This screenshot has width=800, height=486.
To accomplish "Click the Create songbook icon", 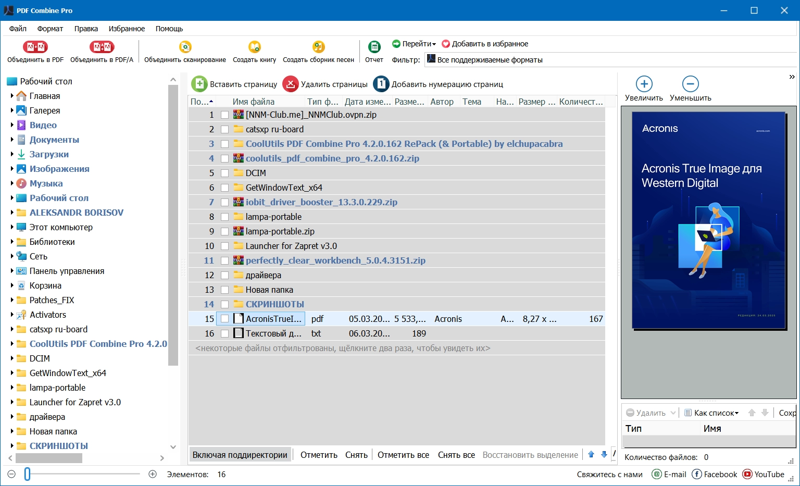I will pyautogui.click(x=318, y=47).
